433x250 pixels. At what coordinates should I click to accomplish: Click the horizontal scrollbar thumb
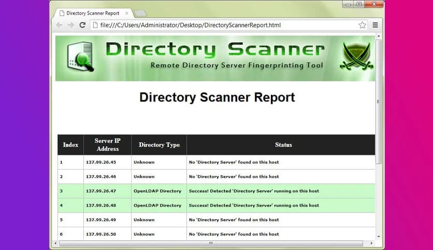pyautogui.click(x=211, y=243)
